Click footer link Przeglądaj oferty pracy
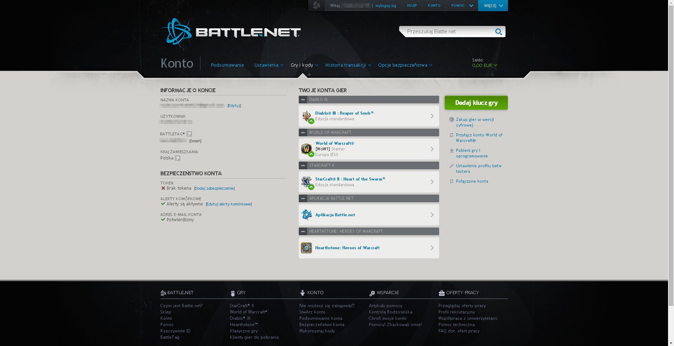 [462, 306]
